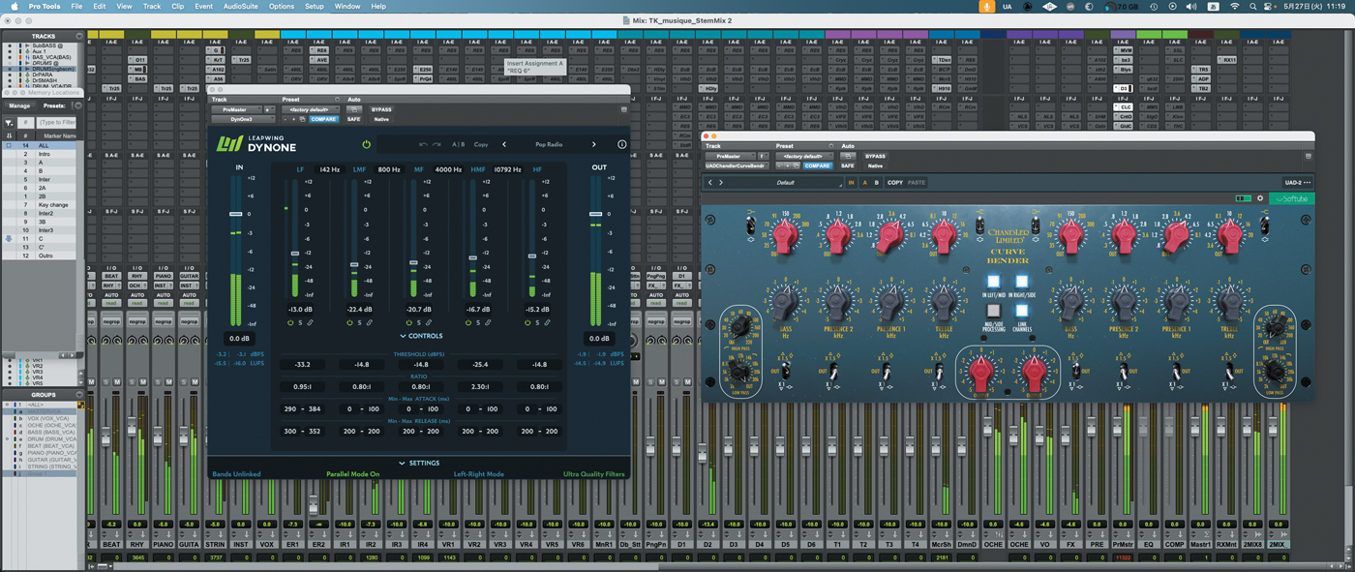
Task: Solo the LF band with S icon
Action: 301,322
